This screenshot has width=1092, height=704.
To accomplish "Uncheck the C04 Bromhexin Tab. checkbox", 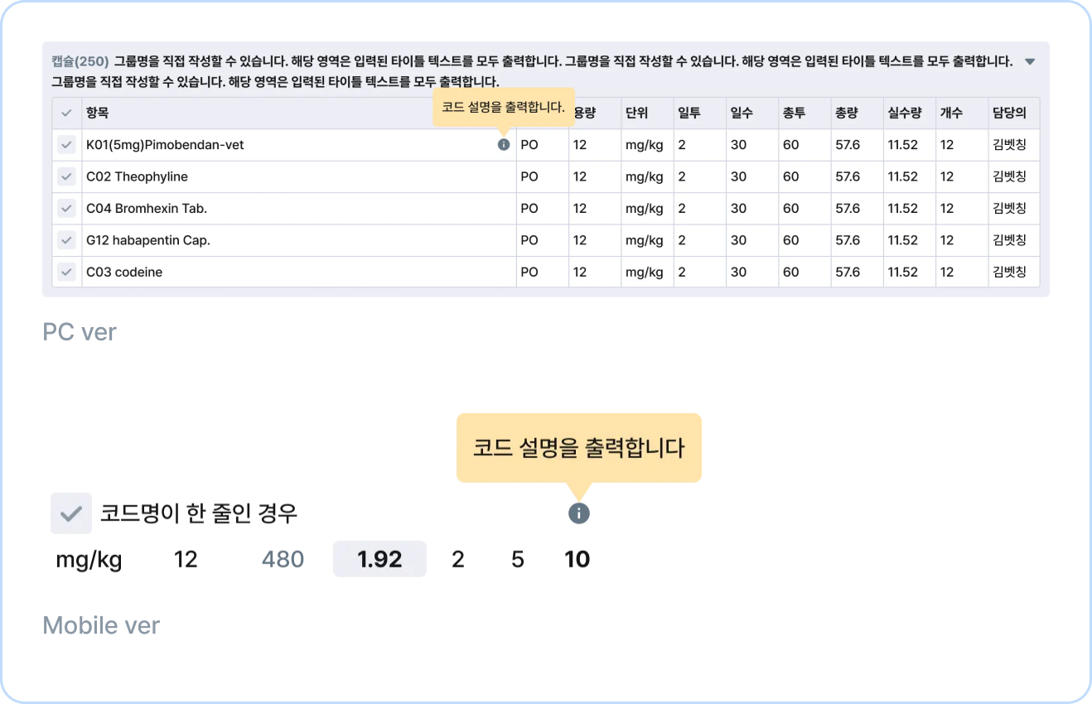I will click(x=66, y=209).
